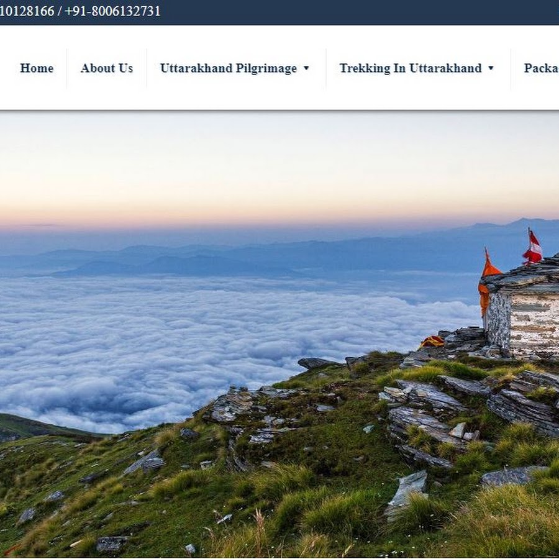Go to the About Us page
This screenshot has height=559, width=559.
107,68
